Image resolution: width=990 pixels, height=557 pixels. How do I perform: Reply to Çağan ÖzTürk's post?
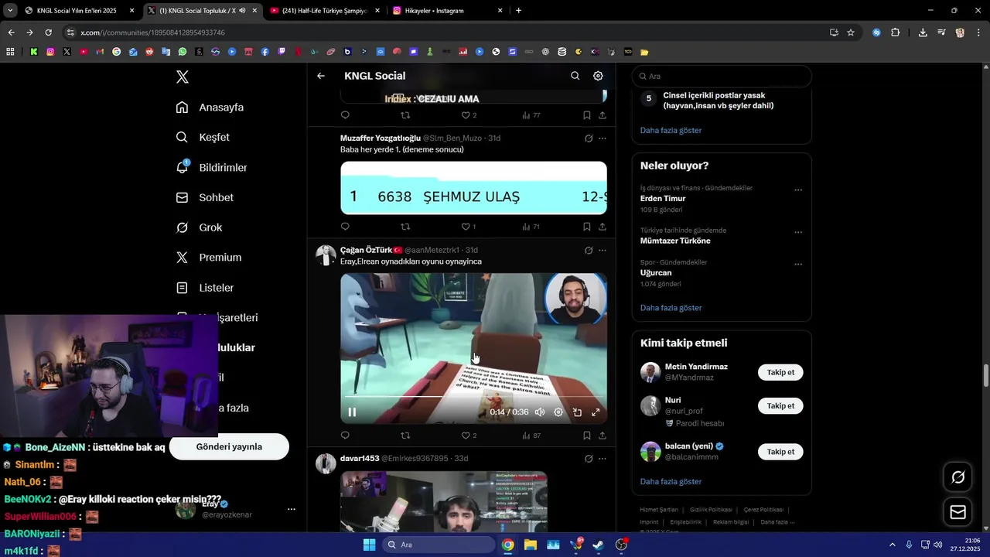[x=345, y=436]
